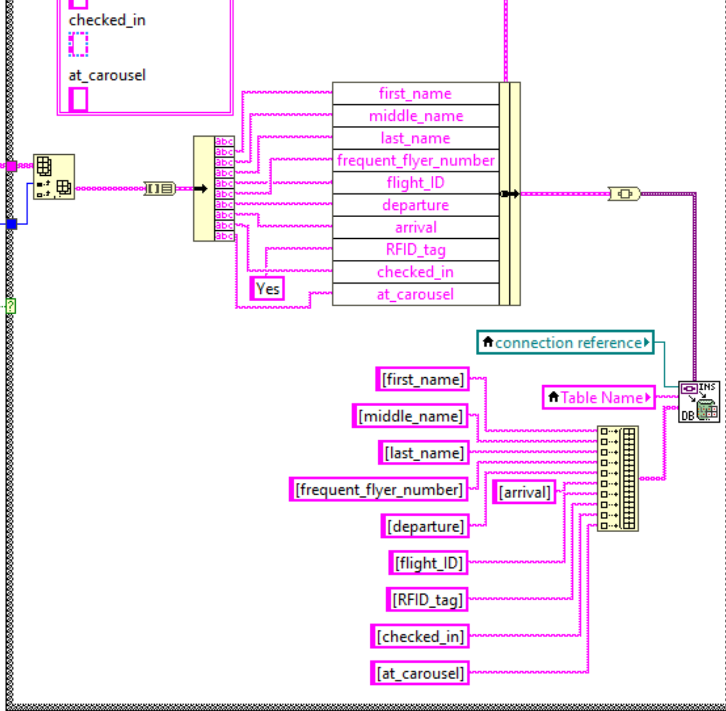Select the Array To Cluster conversion node
The height and width of the screenshot is (711, 726).
[x=160, y=188]
